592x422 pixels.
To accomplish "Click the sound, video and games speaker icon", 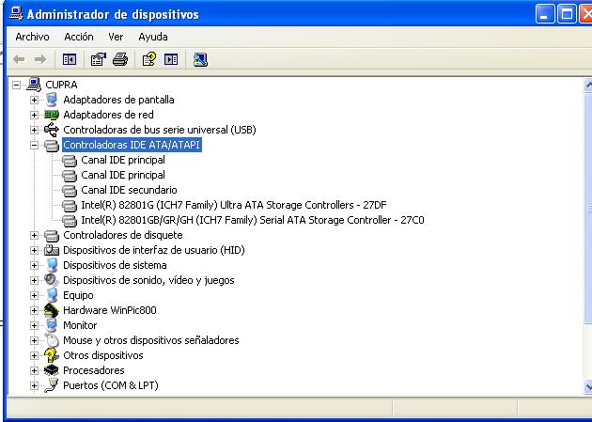I will (x=52, y=280).
